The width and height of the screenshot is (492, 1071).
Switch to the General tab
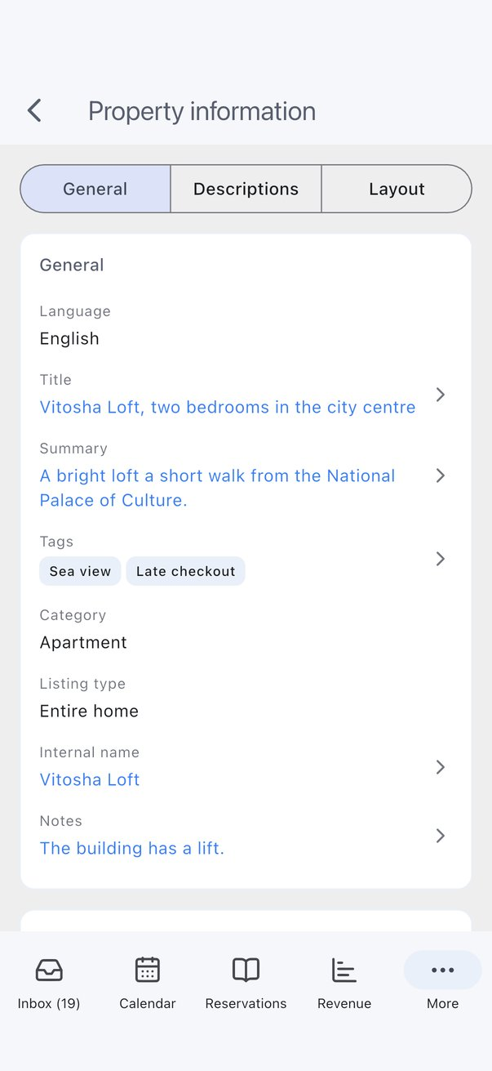(x=95, y=189)
